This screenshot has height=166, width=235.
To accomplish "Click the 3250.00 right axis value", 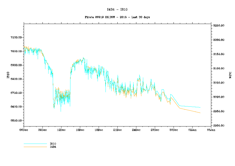I will [219, 26].
